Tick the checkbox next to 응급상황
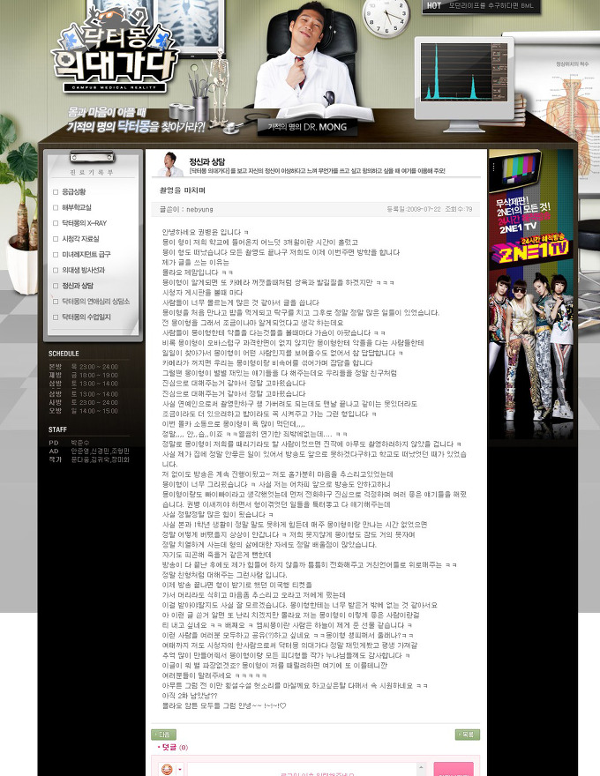 click(56, 192)
